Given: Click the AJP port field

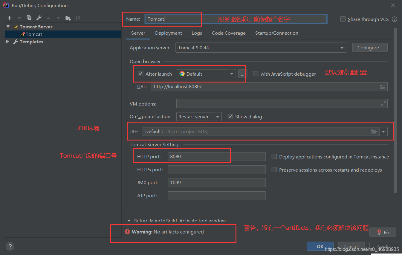Looking at the screenshot, I should (216, 196).
